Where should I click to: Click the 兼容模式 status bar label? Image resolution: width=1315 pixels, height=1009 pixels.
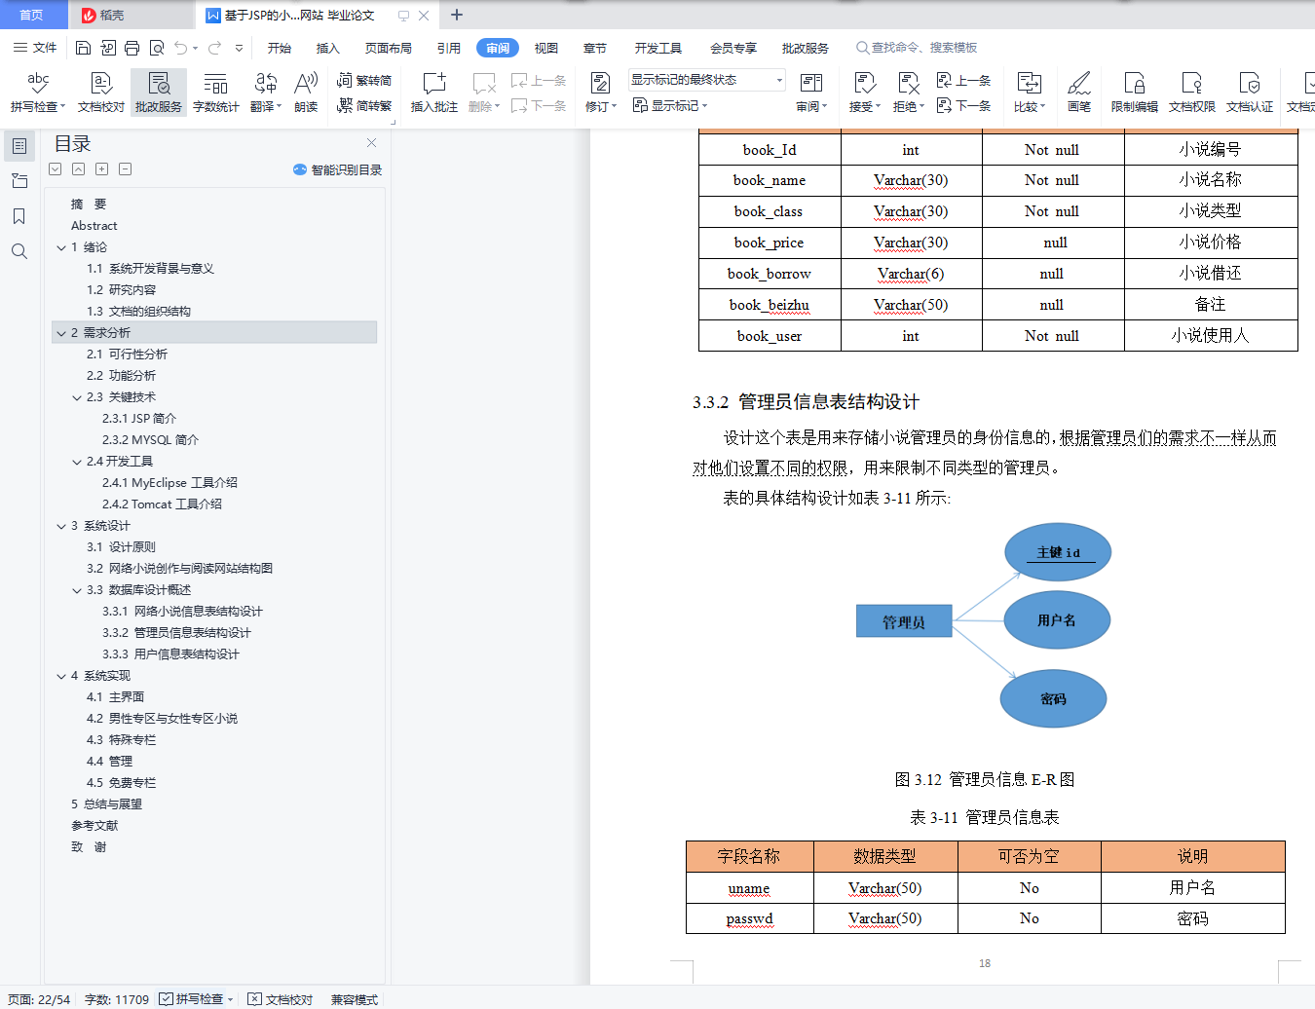355,999
